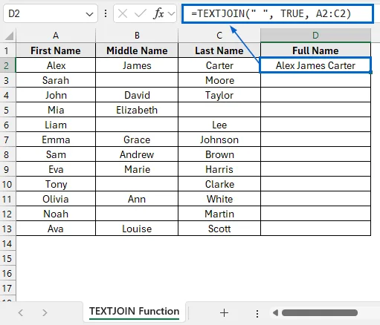Select the First Name header cell

[x=56, y=50]
